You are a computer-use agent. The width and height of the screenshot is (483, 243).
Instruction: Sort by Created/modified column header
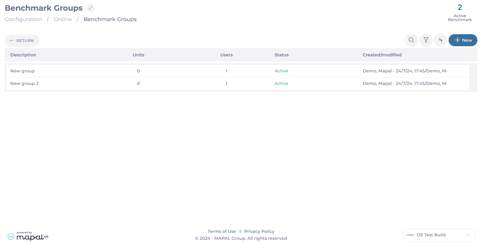point(382,55)
